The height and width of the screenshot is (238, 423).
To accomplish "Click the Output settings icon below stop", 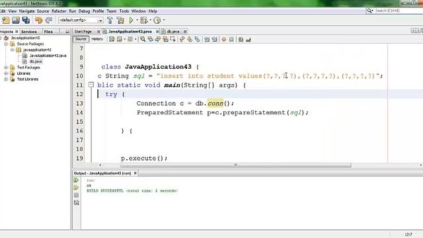I will pyautogui.click(x=77, y=203).
